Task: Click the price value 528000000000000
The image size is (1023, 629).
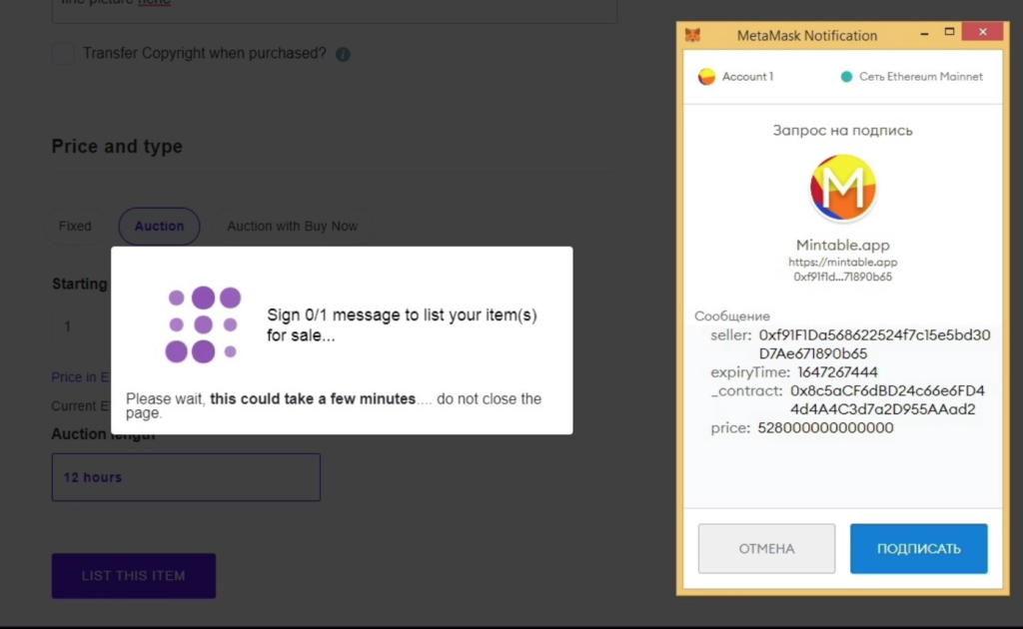Action: [x=825, y=427]
